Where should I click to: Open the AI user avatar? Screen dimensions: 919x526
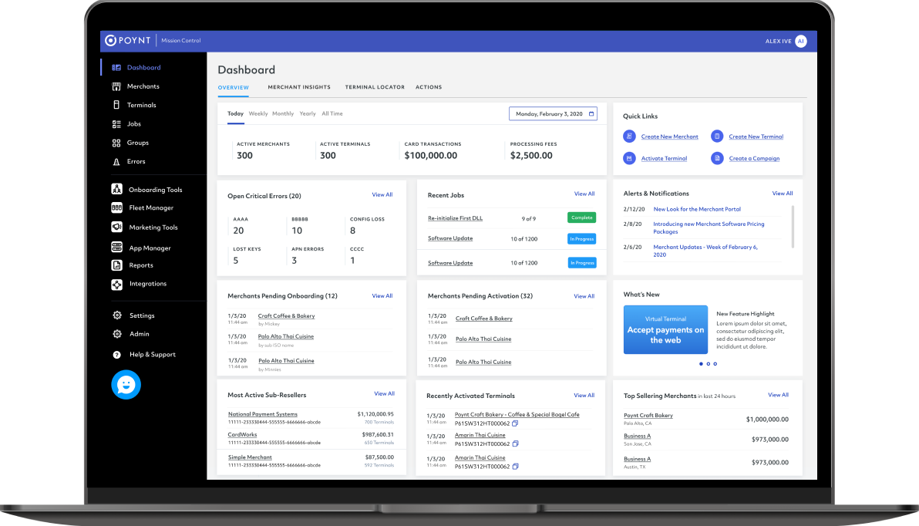(x=800, y=41)
